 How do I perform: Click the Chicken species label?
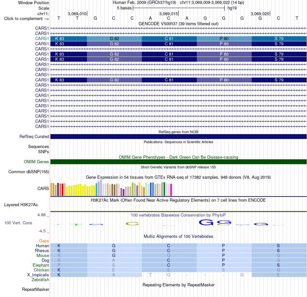(41, 270)
